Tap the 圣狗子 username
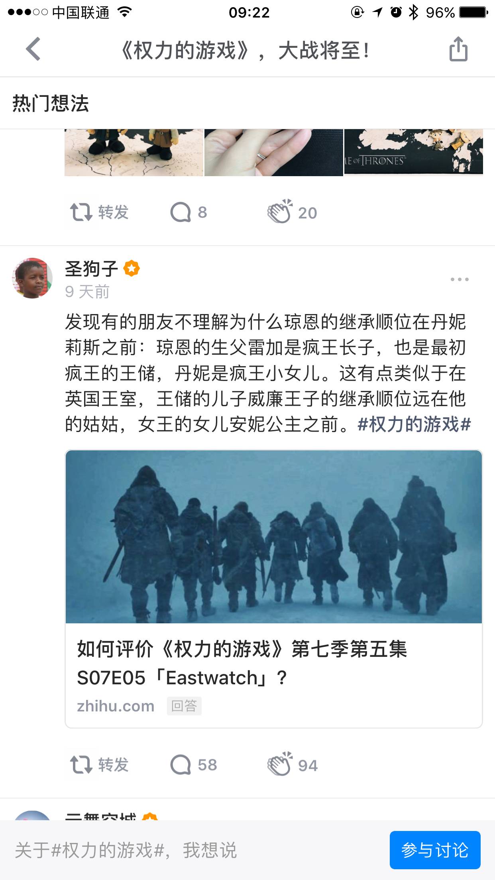Screen dimensions: 495x880 [x=91, y=269]
